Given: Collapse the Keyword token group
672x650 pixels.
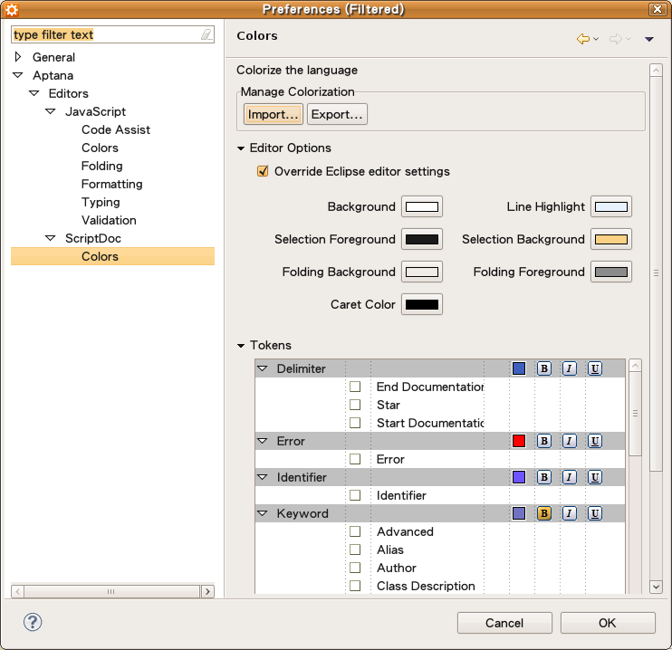Looking at the screenshot, I should tap(263, 513).
